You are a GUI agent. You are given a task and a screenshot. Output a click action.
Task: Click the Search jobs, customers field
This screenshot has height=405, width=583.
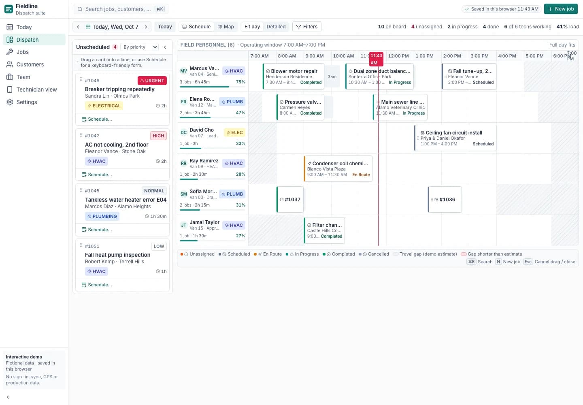[x=121, y=9]
